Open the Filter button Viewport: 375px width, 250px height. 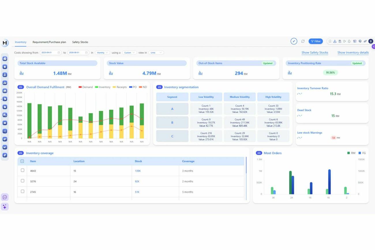pyautogui.click(x=315, y=41)
